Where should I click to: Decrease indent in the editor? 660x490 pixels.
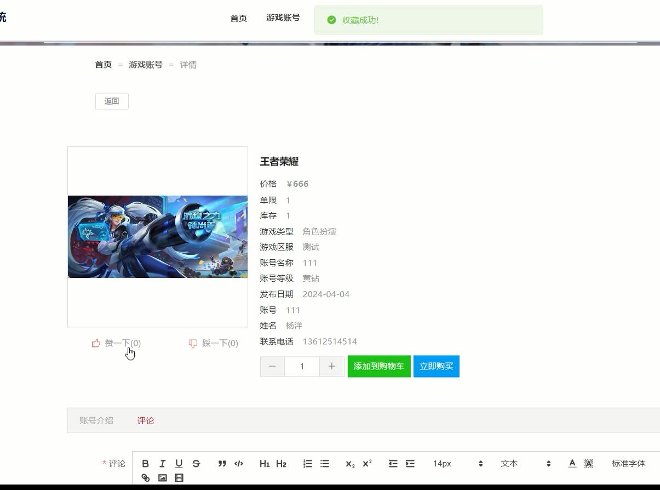click(x=393, y=463)
